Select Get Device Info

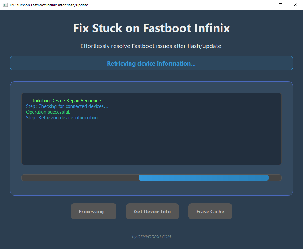[x=152, y=211]
